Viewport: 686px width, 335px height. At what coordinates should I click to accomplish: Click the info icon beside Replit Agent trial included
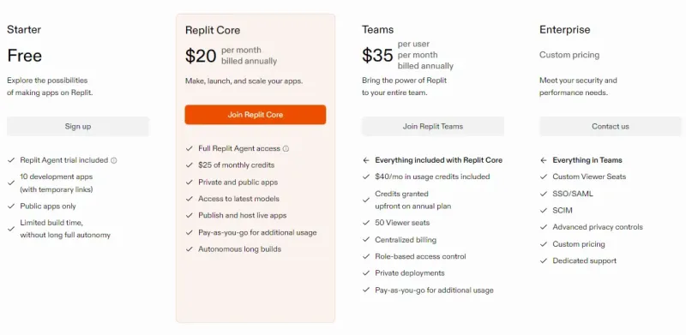(x=114, y=160)
